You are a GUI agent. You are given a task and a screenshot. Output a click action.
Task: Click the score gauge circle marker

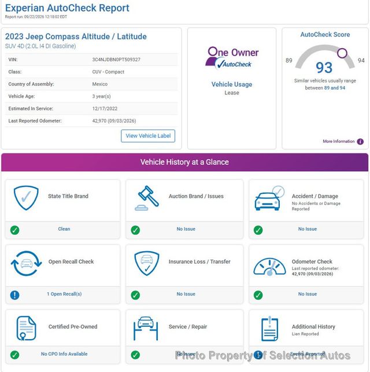(x=342, y=53)
